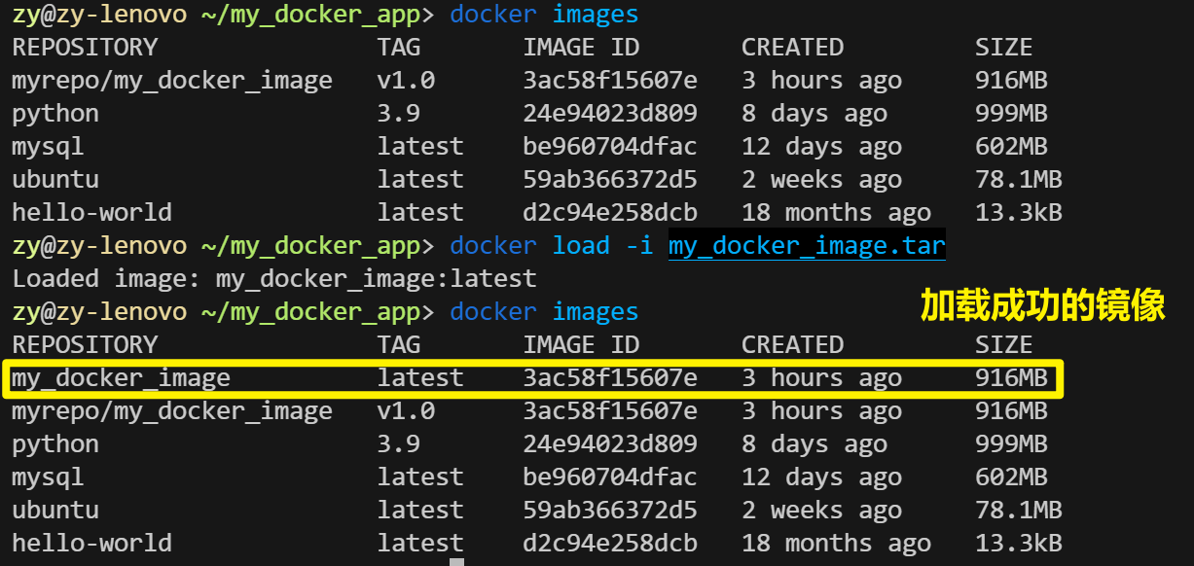Click the 'docker images' command typed after the load

tap(545, 312)
